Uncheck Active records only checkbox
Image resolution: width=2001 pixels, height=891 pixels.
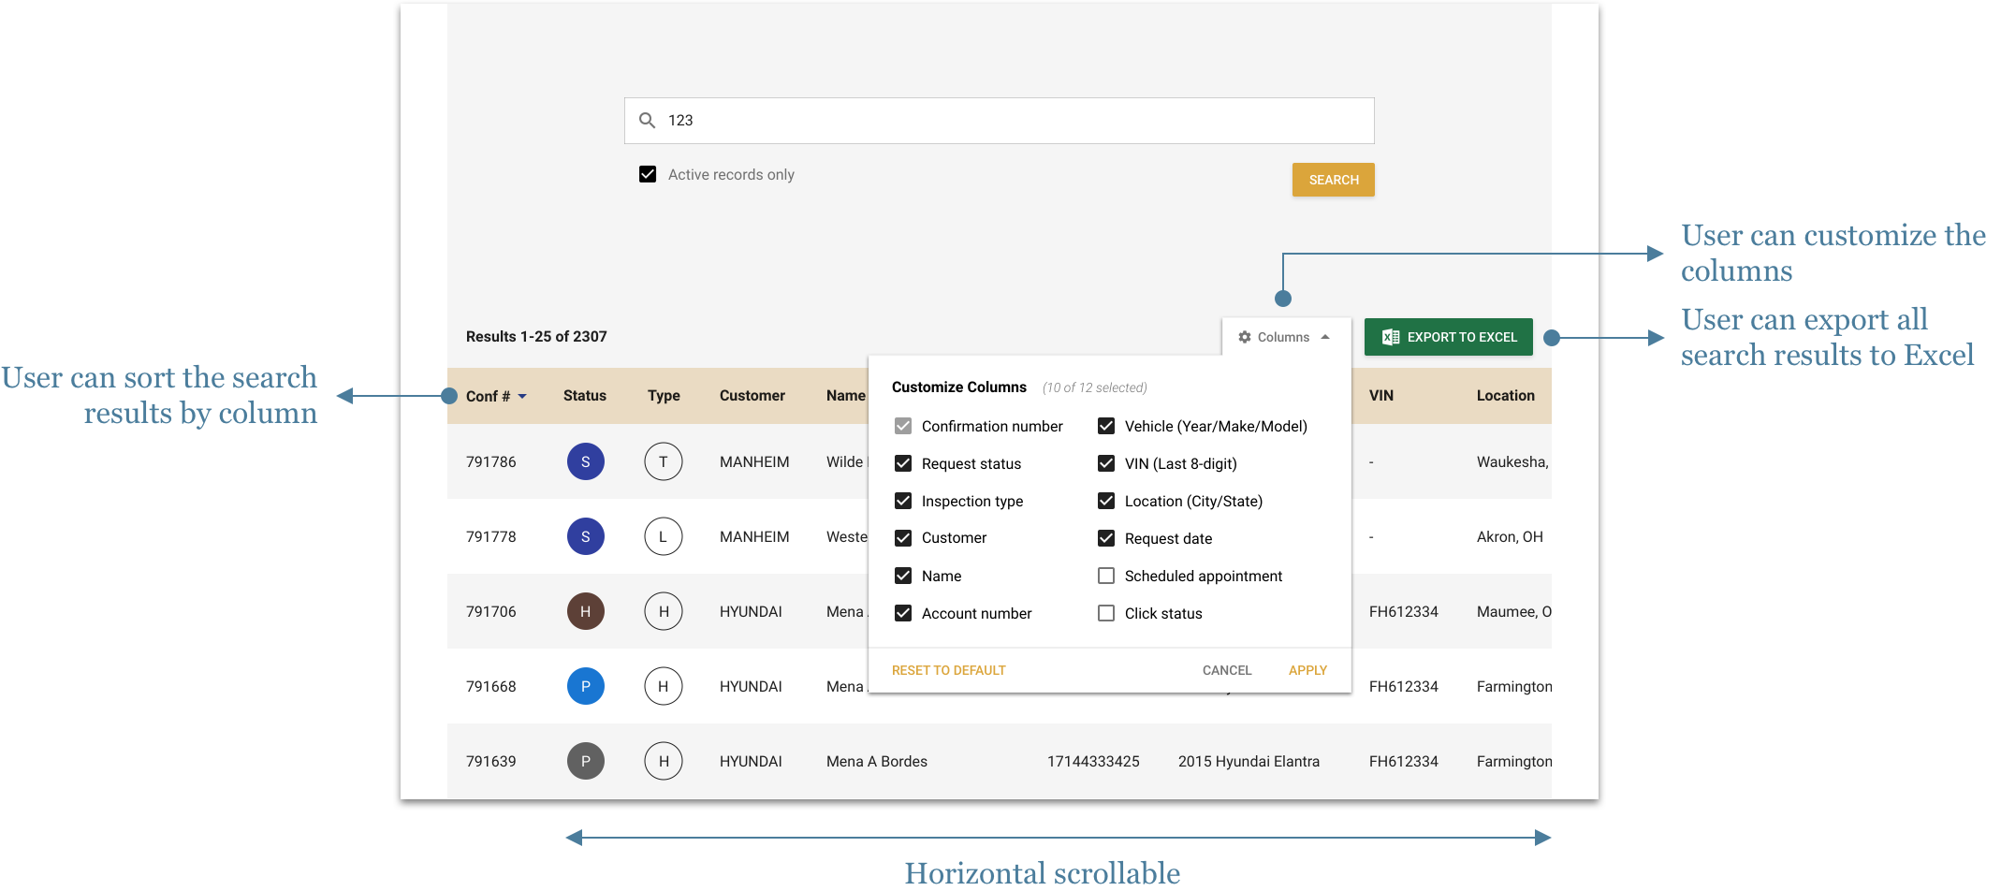tap(648, 174)
